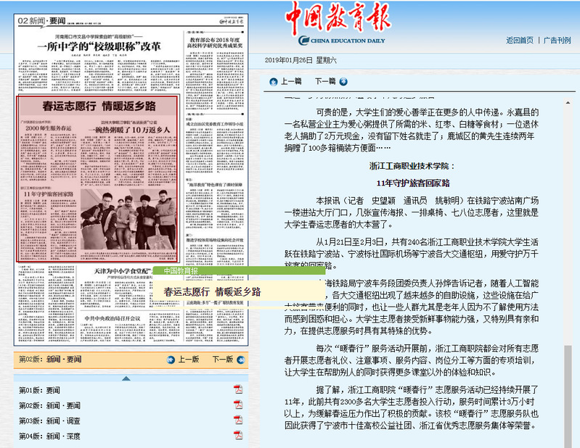Viewport: 580px width, 448px height.
Task: Select 第01版：要闻 in the page list
Action: click(x=40, y=390)
